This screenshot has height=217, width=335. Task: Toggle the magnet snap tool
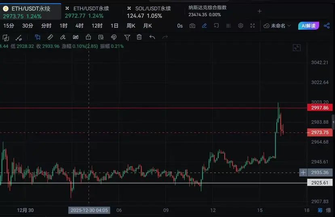pos(114,37)
